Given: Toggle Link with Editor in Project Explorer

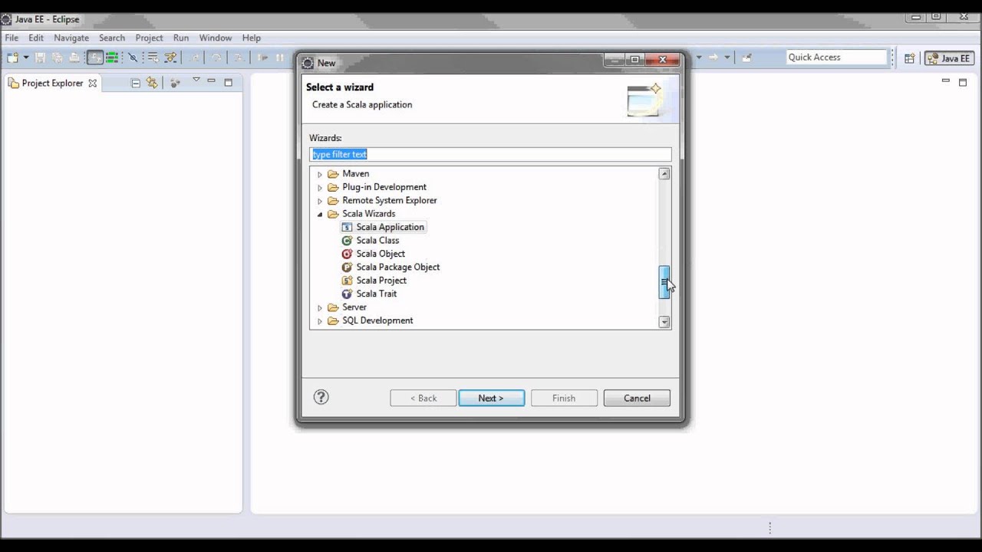Looking at the screenshot, I should click(152, 83).
